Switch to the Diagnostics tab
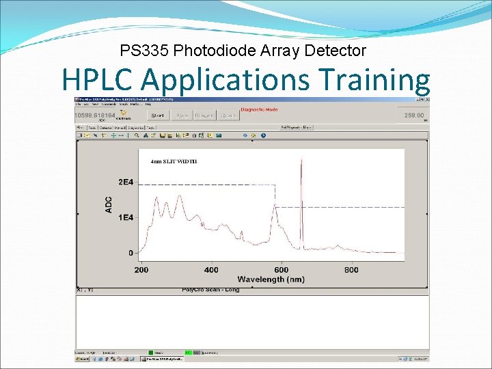 (135, 128)
